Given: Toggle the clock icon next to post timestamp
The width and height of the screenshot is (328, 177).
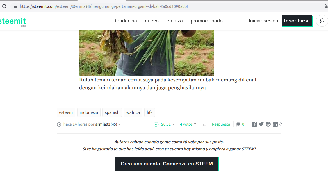Looking at the screenshot, I should click(59, 124).
